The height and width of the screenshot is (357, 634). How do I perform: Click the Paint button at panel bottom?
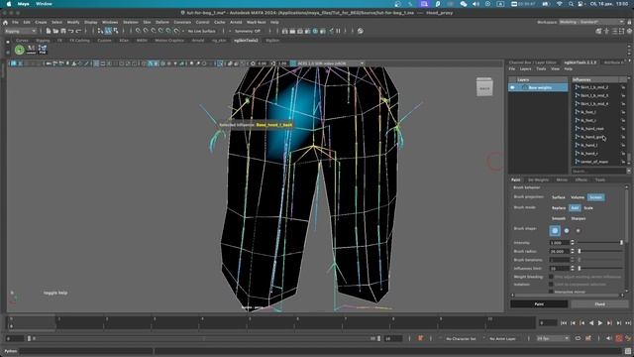pos(539,304)
